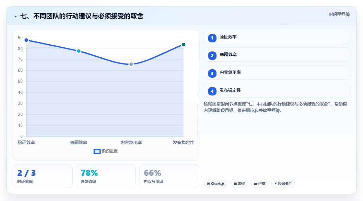363x201 pixels.
Task: Click the 阶段进度 legend text
Action: click(110, 151)
